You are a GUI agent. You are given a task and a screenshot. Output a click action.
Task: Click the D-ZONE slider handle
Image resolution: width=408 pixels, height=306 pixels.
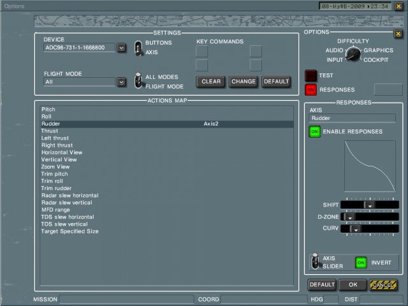click(350, 217)
